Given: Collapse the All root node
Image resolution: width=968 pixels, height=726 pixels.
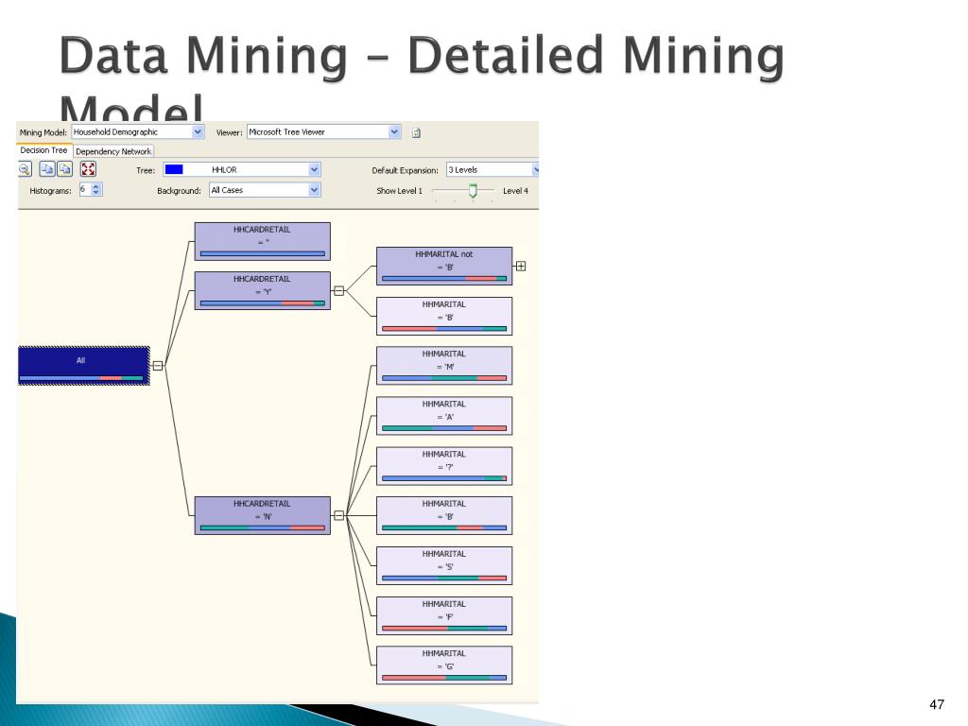Looking at the screenshot, I should pyautogui.click(x=158, y=366).
